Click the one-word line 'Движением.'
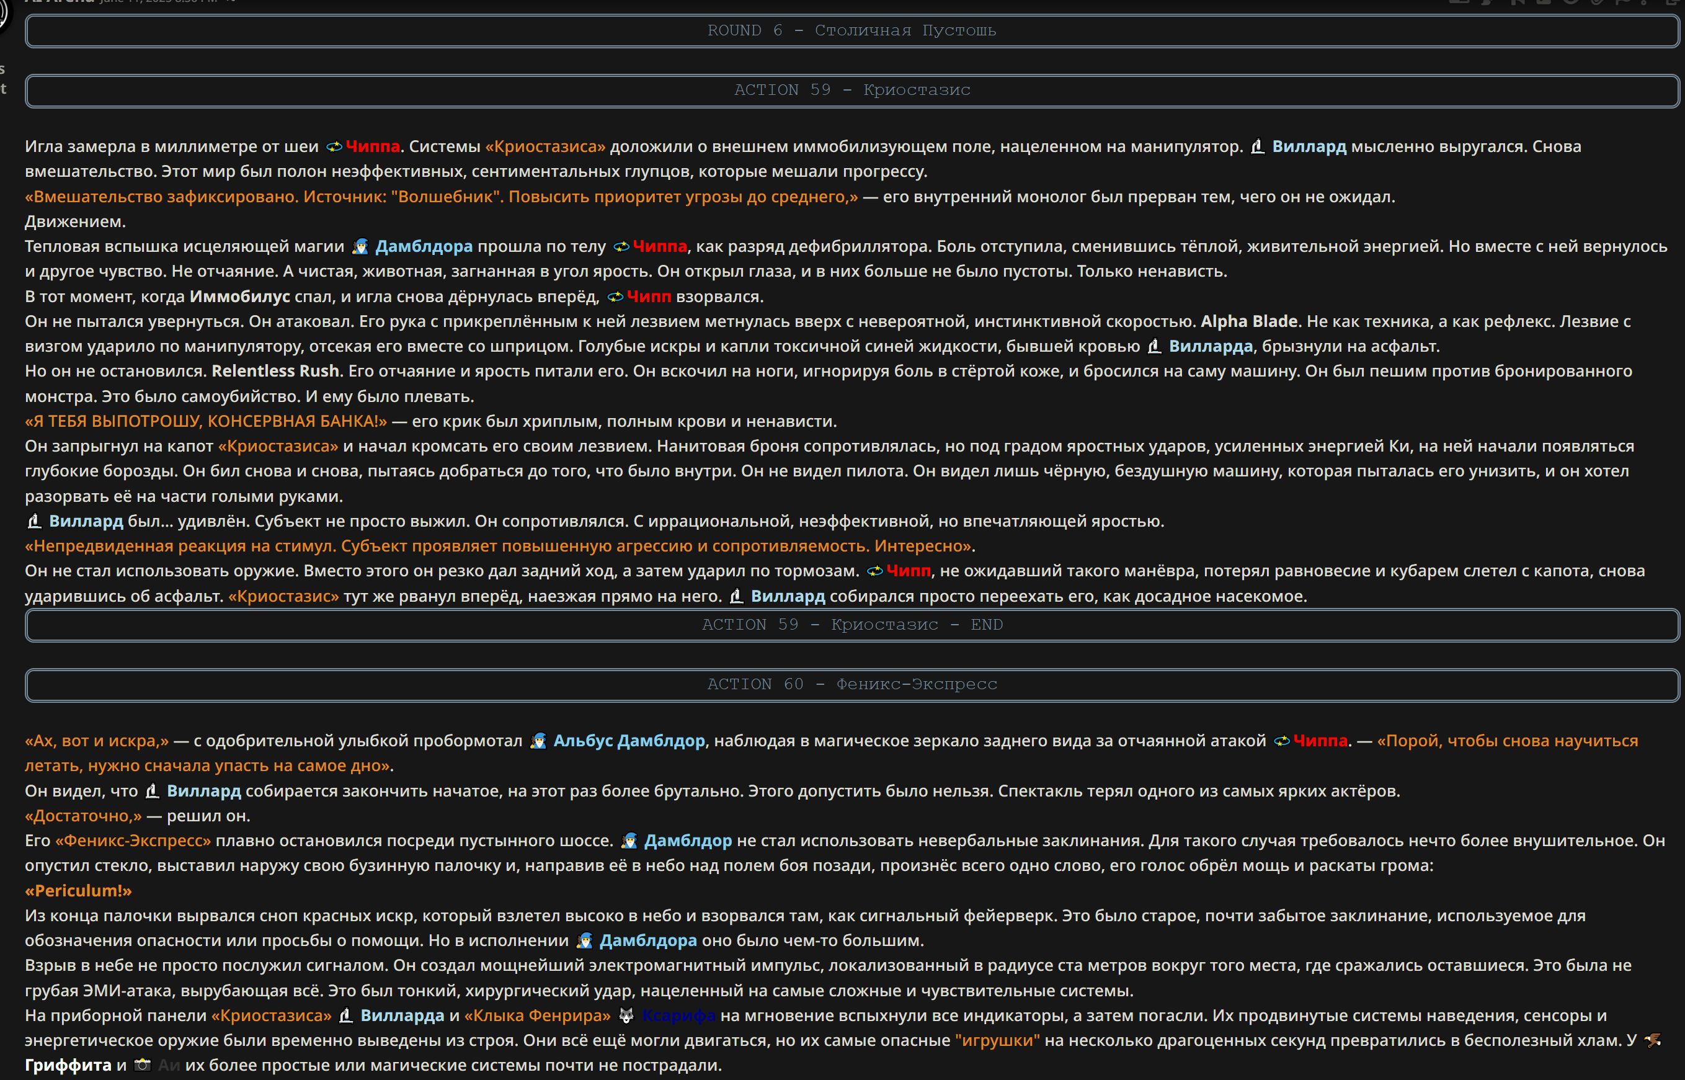The image size is (1685, 1080). click(x=76, y=221)
